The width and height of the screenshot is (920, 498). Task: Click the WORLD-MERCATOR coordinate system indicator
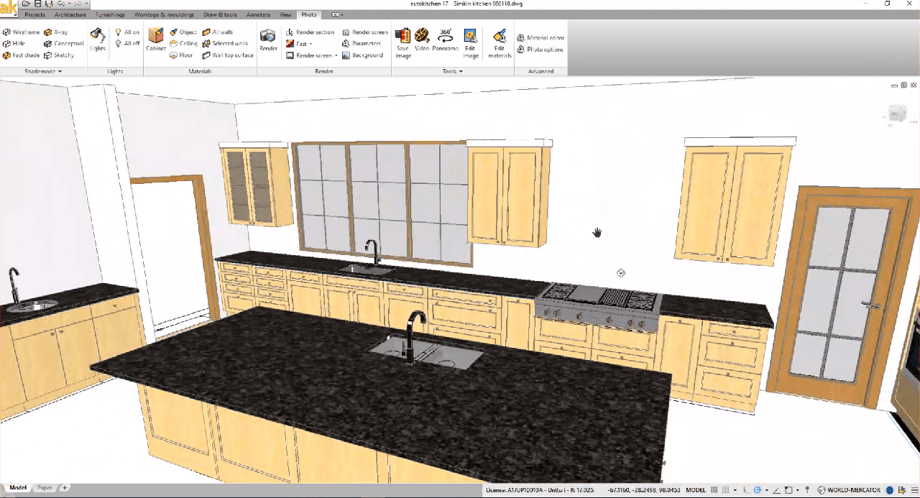[x=854, y=490]
